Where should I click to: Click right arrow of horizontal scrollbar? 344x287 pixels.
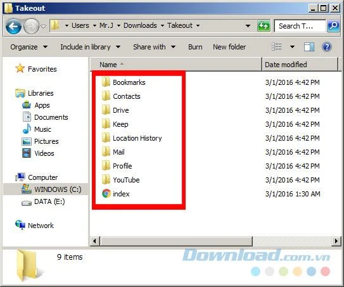[x=336, y=241]
